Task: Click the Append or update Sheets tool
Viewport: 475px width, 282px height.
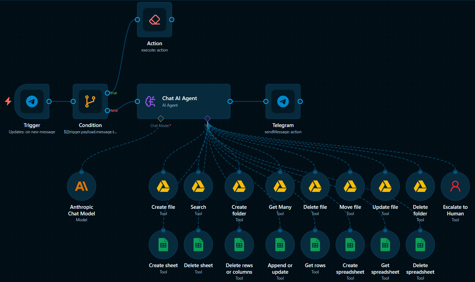Action: 280,245
